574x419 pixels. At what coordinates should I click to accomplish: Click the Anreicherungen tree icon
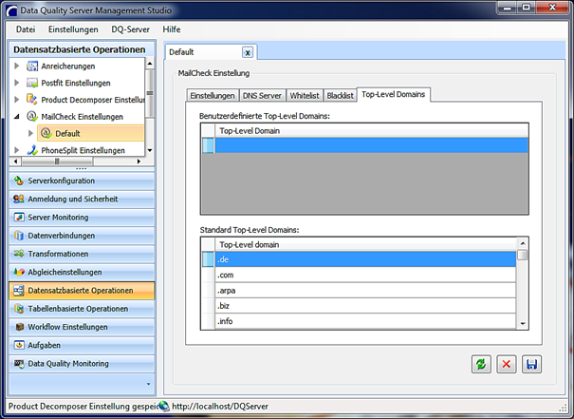click(32, 66)
